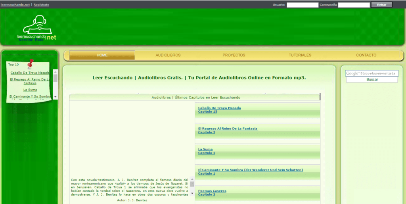
Task: Click the Version Beta label under logo
Action: click(31, 40)
